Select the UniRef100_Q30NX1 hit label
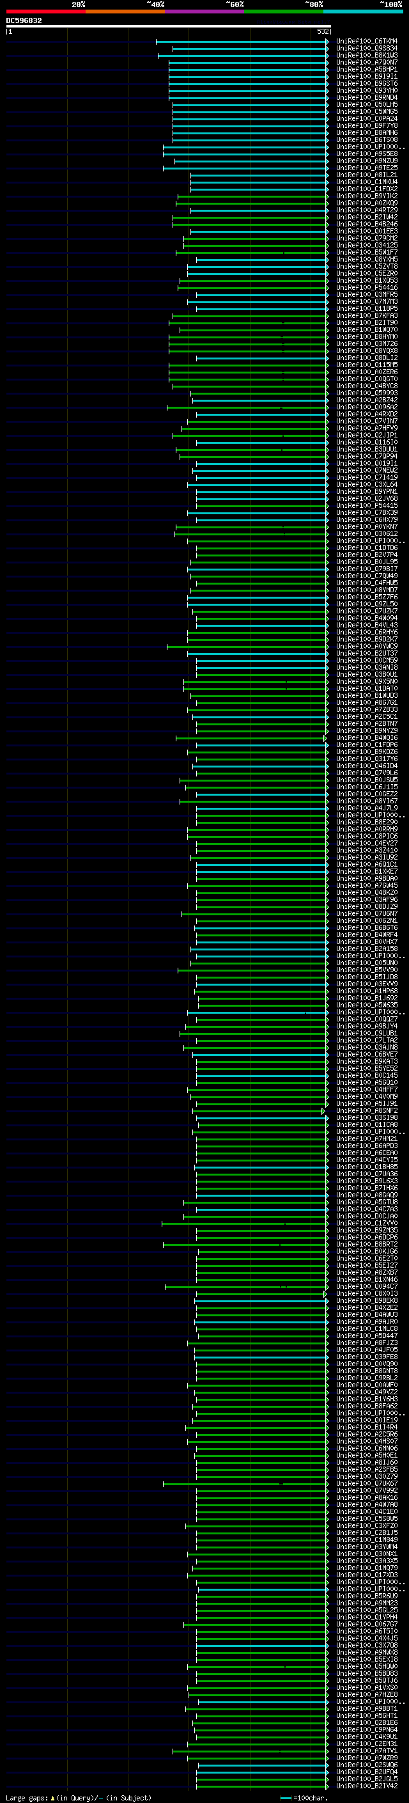This screenshot has width=409, height=1803. click(x=366, y=1553)
